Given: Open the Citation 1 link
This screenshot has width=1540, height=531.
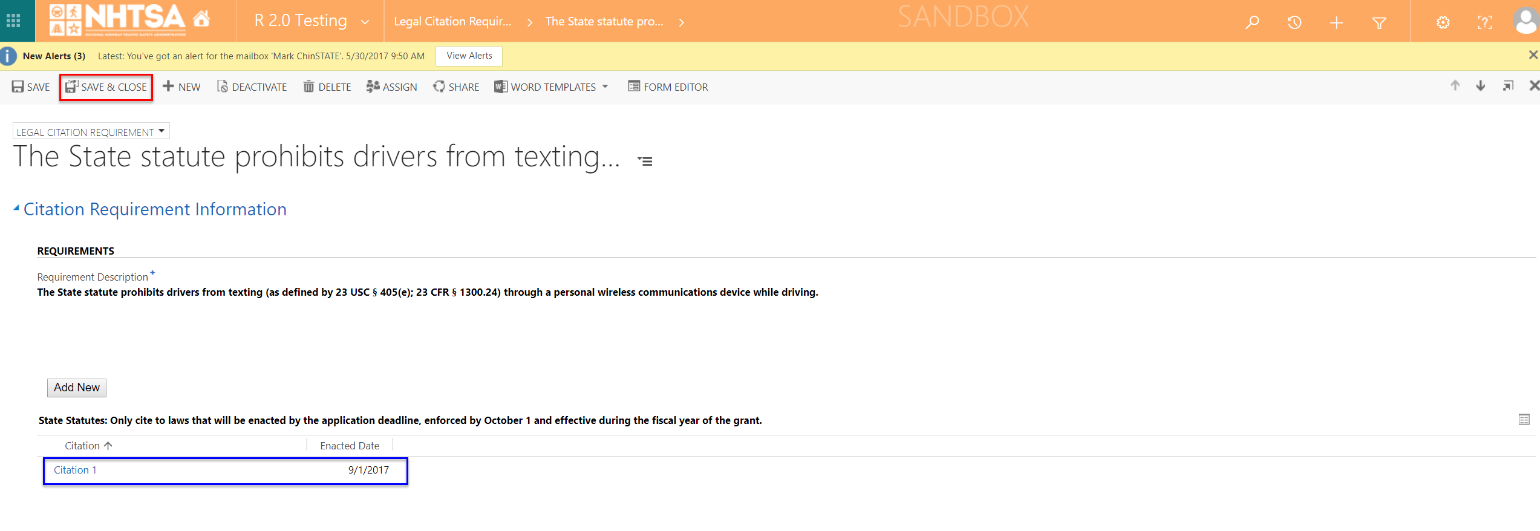Looking at the screenshot, I should coord(75,470).
